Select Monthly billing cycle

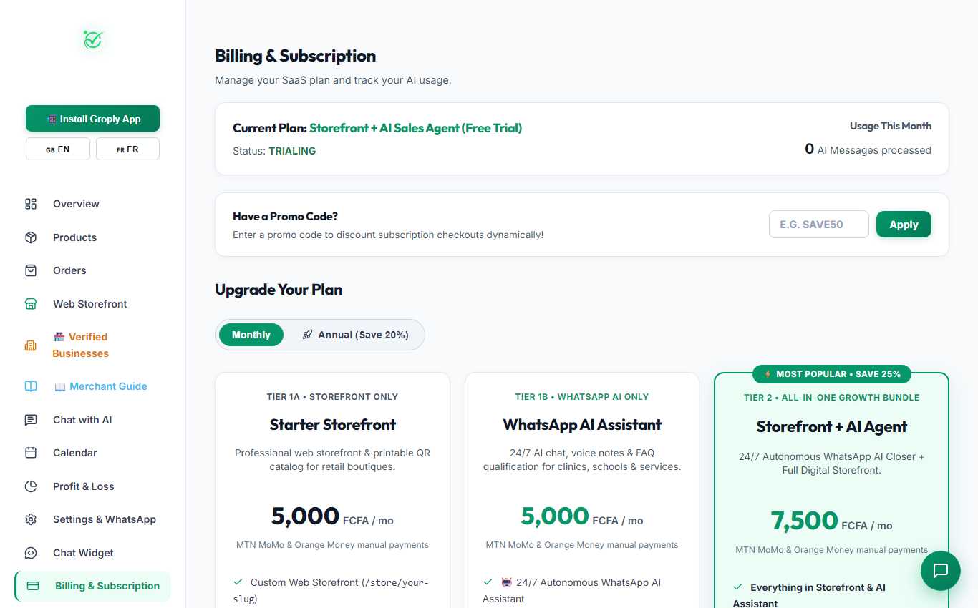point(251,335)
